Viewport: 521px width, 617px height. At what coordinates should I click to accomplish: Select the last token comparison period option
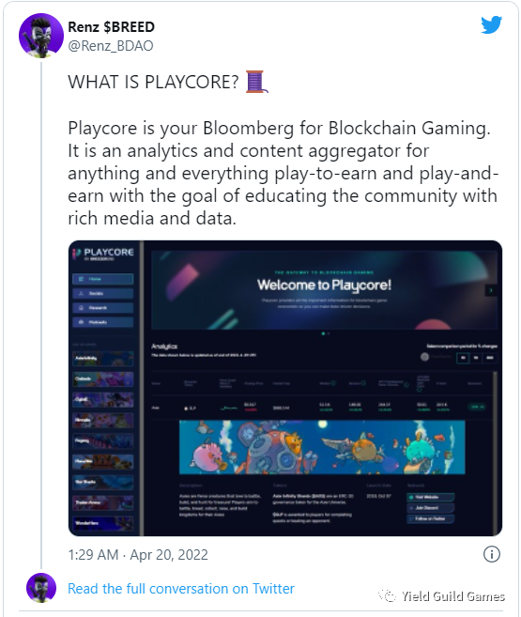489,358
